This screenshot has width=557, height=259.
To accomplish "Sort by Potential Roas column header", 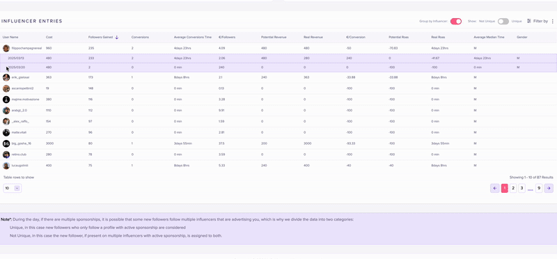I will coord(398,38).
